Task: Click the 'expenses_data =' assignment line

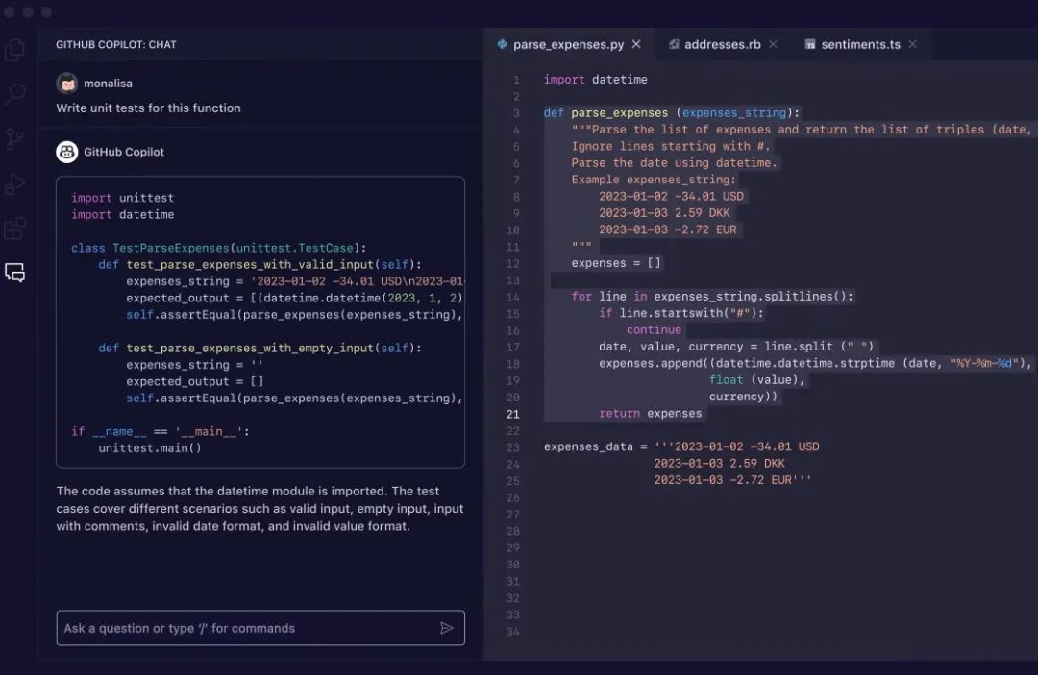Action: click(681, 446)
